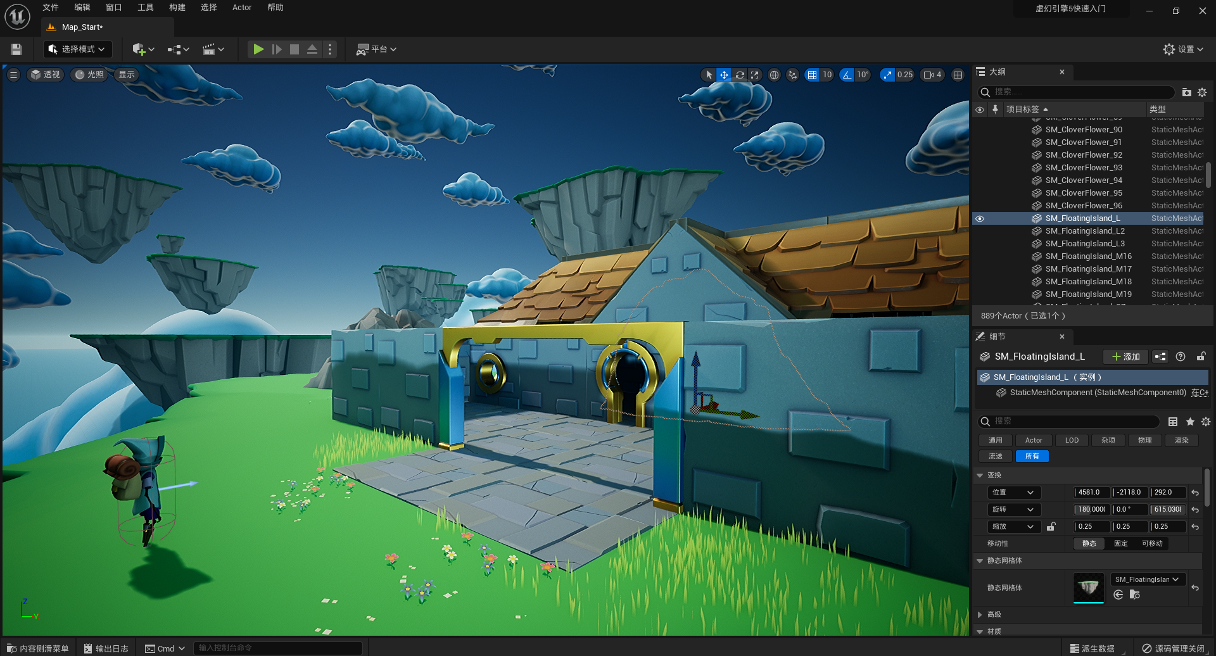Select the scale gizmo tool in the viewport
Screen dimensions: 1216x656
[x=754, y=75]
